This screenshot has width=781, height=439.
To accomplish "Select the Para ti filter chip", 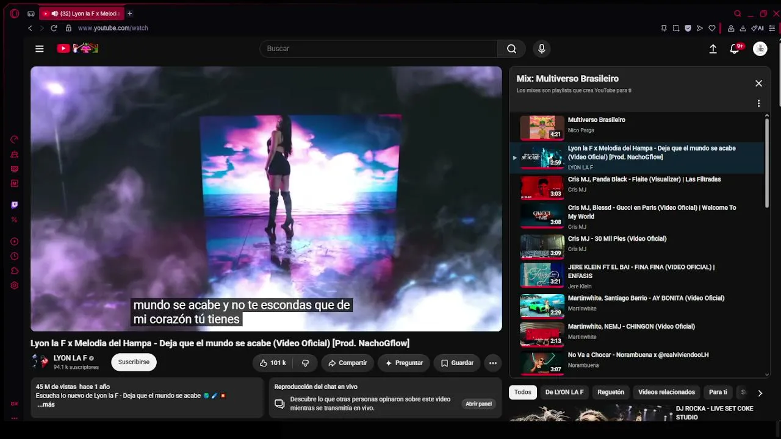I will pos(718,392).
